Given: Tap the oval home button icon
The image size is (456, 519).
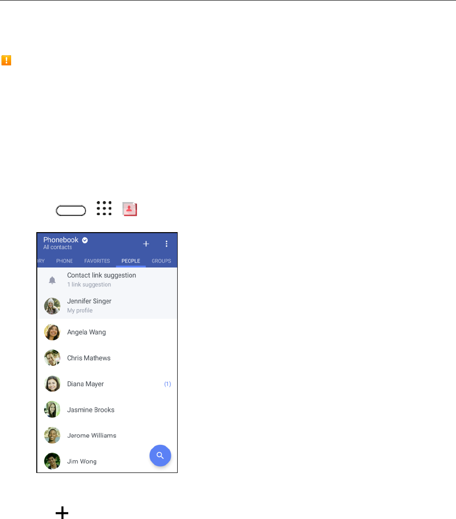Looking at the screenshot, I should (71, 210).
